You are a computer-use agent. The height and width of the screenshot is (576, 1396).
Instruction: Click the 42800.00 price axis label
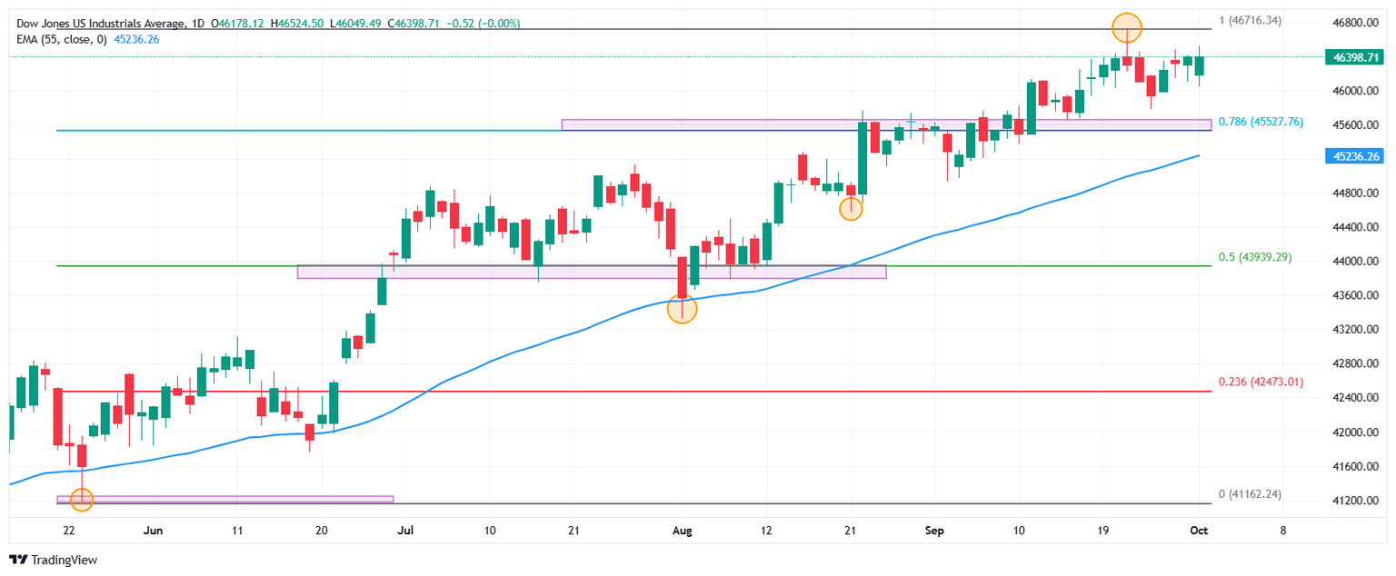tap(1357, 364)
